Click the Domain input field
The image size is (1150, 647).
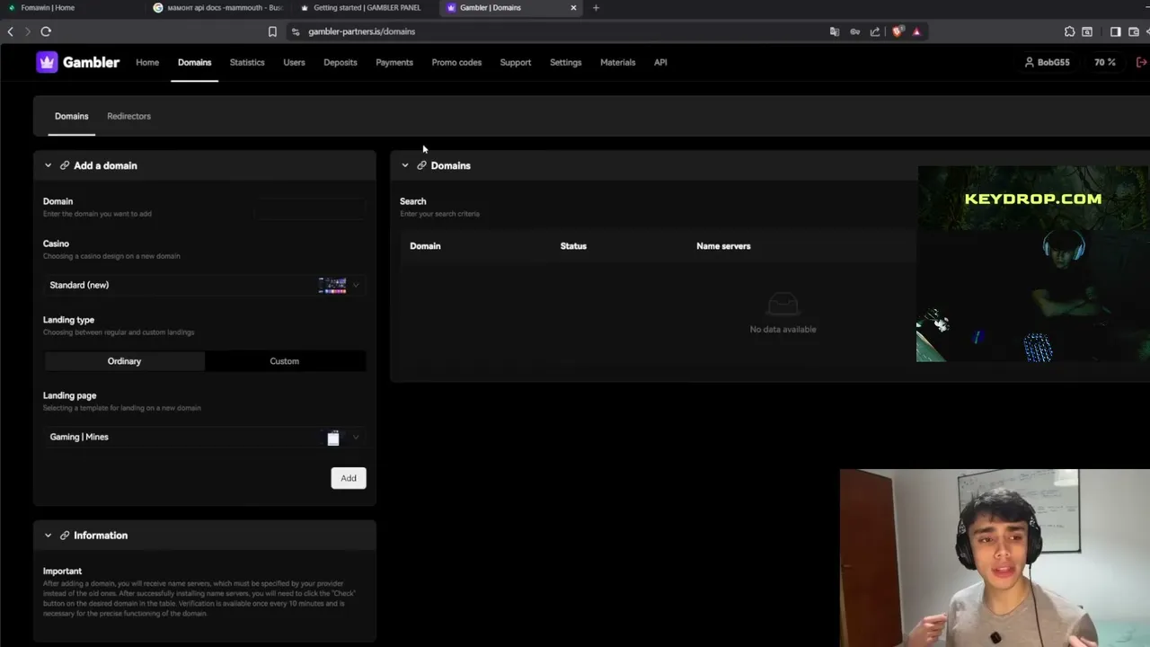[310, 208]
